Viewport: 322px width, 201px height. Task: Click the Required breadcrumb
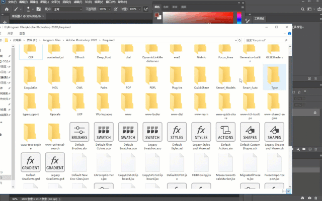pyautogui.click(x=109, y=40)
